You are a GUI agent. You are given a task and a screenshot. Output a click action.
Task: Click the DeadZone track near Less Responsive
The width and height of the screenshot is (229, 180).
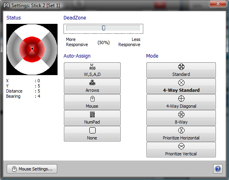pyautogui.click(x=131, y=28)
